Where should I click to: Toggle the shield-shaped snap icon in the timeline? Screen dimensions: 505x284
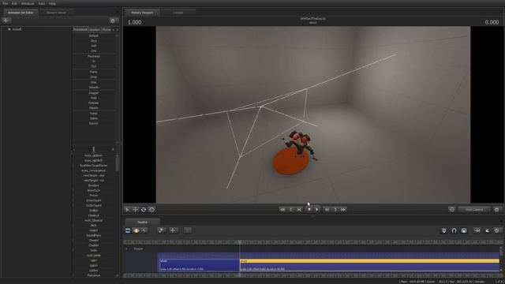coord(444,230)
